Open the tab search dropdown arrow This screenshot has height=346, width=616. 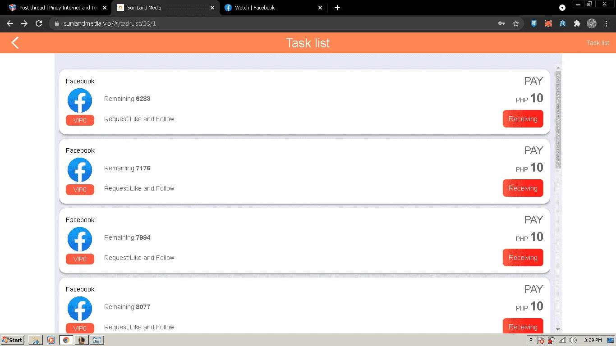[x=562, y=8]
